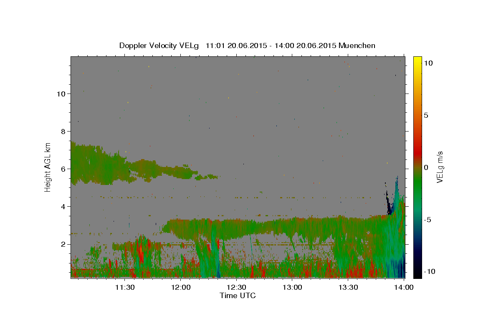This screenshot has width=501, height=334.
Task: Click the height axis label '6'
Action: coord(63,169)
